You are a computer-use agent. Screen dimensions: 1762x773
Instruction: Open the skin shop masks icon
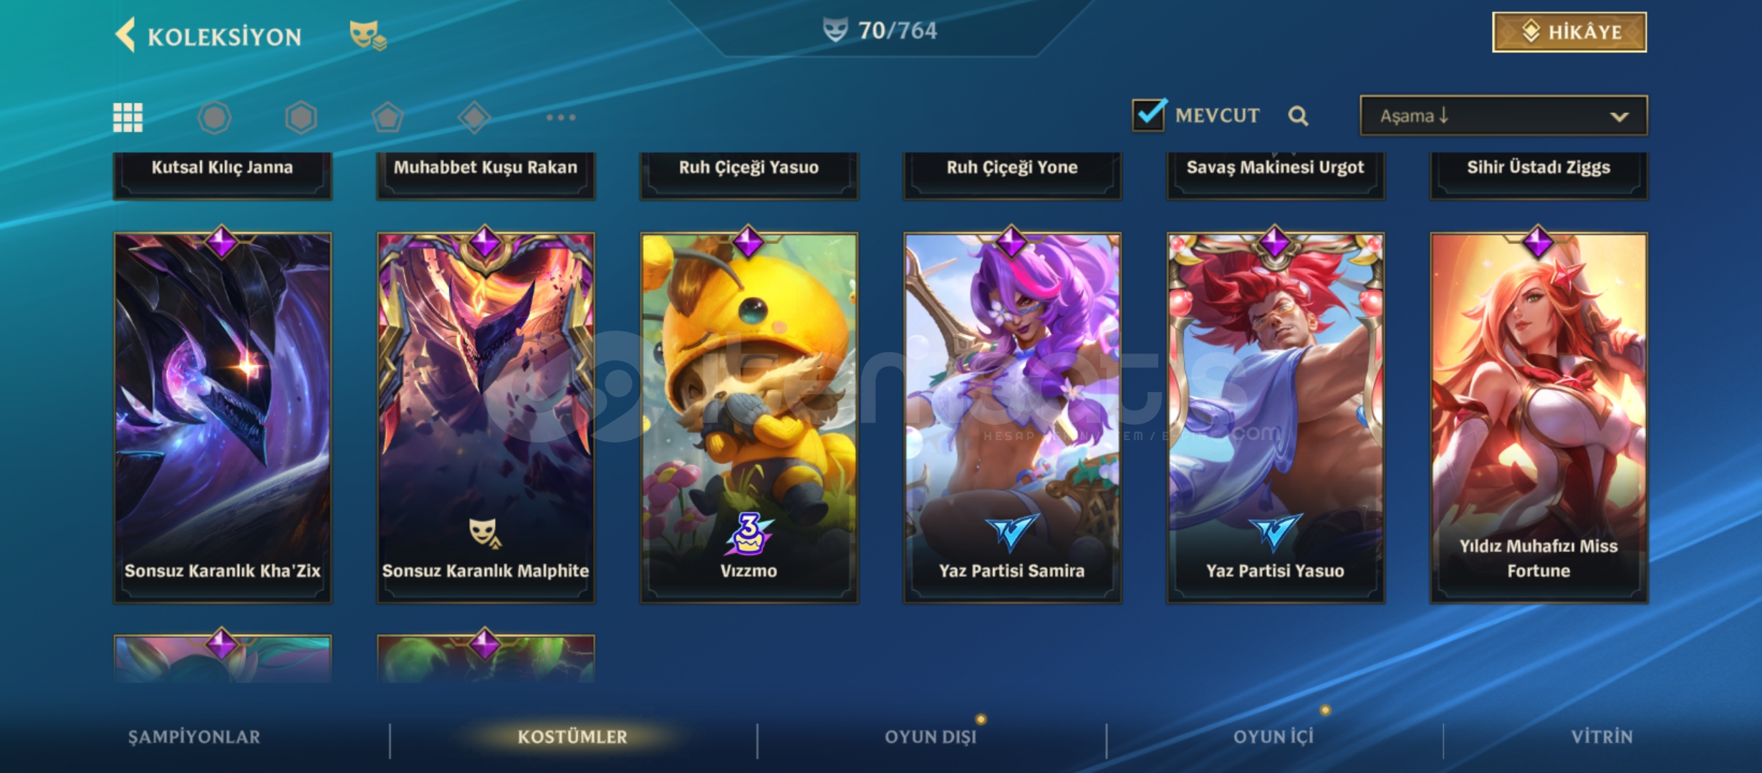click(x=367, y=35)
